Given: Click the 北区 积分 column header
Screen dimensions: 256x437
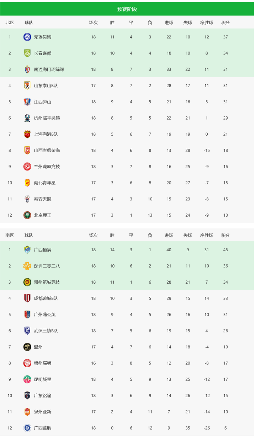Looking at the screenshot, I should pyautogui.click(x=225, y=22).
